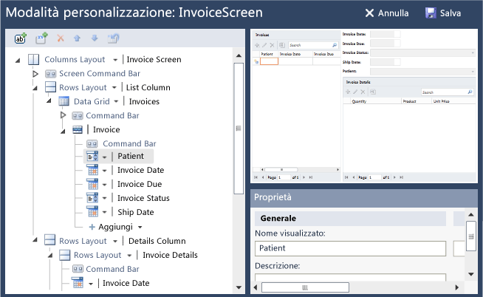Image resolution: width=483 pixels, height=297 pixels.
Task: Click the properties horizontal scroll right arrow
Action: [x=457, y=287]
